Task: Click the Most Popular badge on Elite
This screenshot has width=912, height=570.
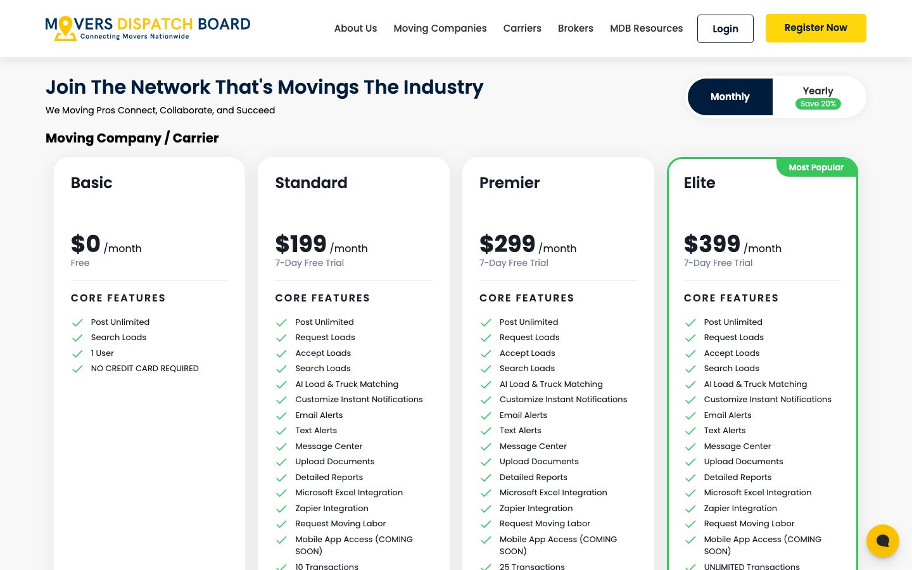Action: click(x=816, y=167)
